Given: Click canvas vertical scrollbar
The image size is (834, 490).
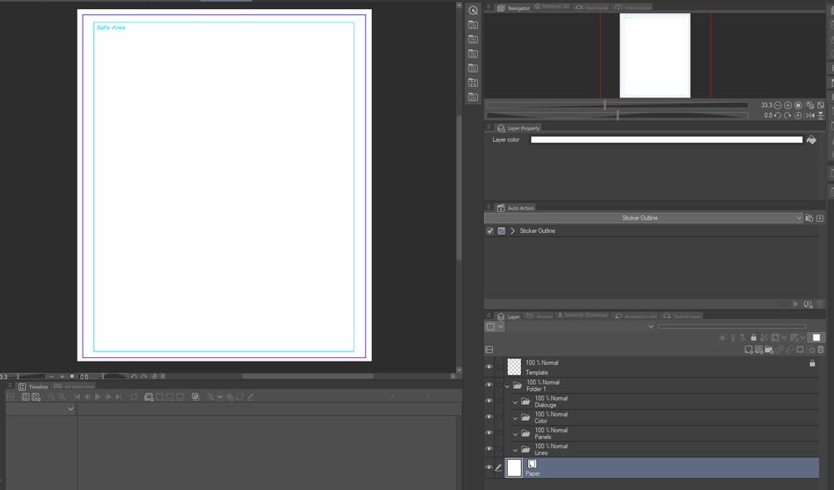Looking at the screenshot, I should click(459, 188).
